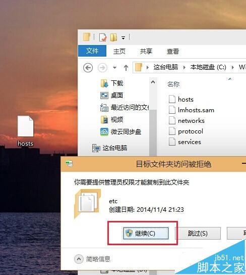This screenshot has height=275, width=246.
Task: Go up one folder level arrow
Action: [126, 68]
